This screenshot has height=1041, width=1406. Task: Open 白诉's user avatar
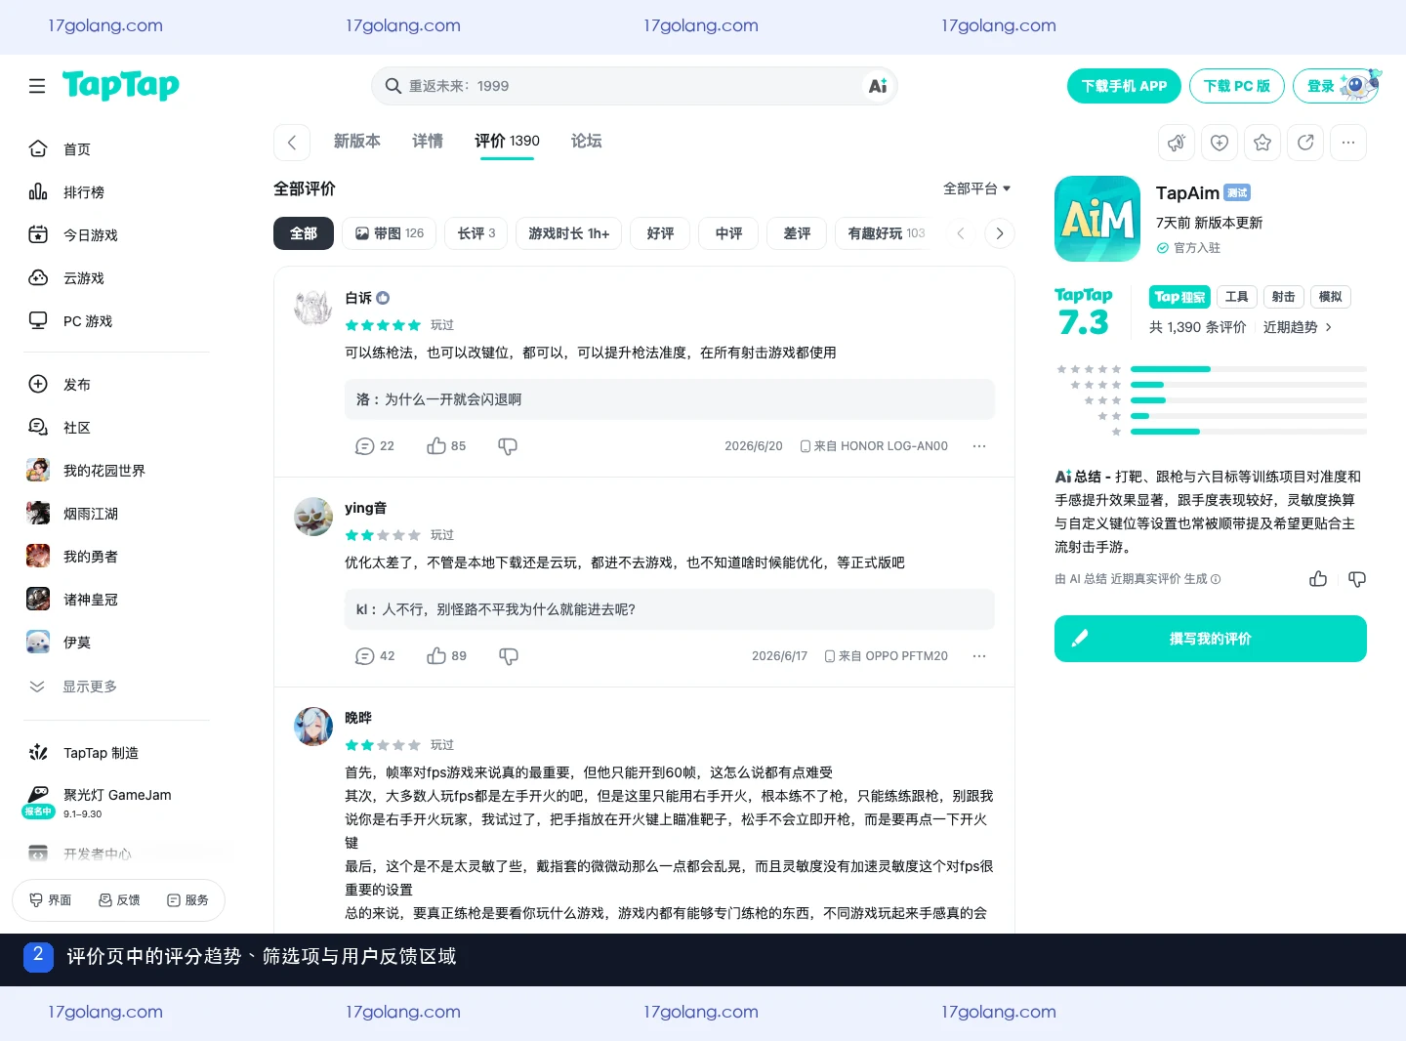pos(313,307)
